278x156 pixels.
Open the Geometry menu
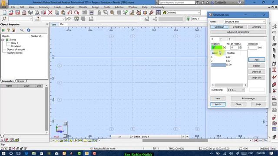pyautogui.click(x=44, y=7)
